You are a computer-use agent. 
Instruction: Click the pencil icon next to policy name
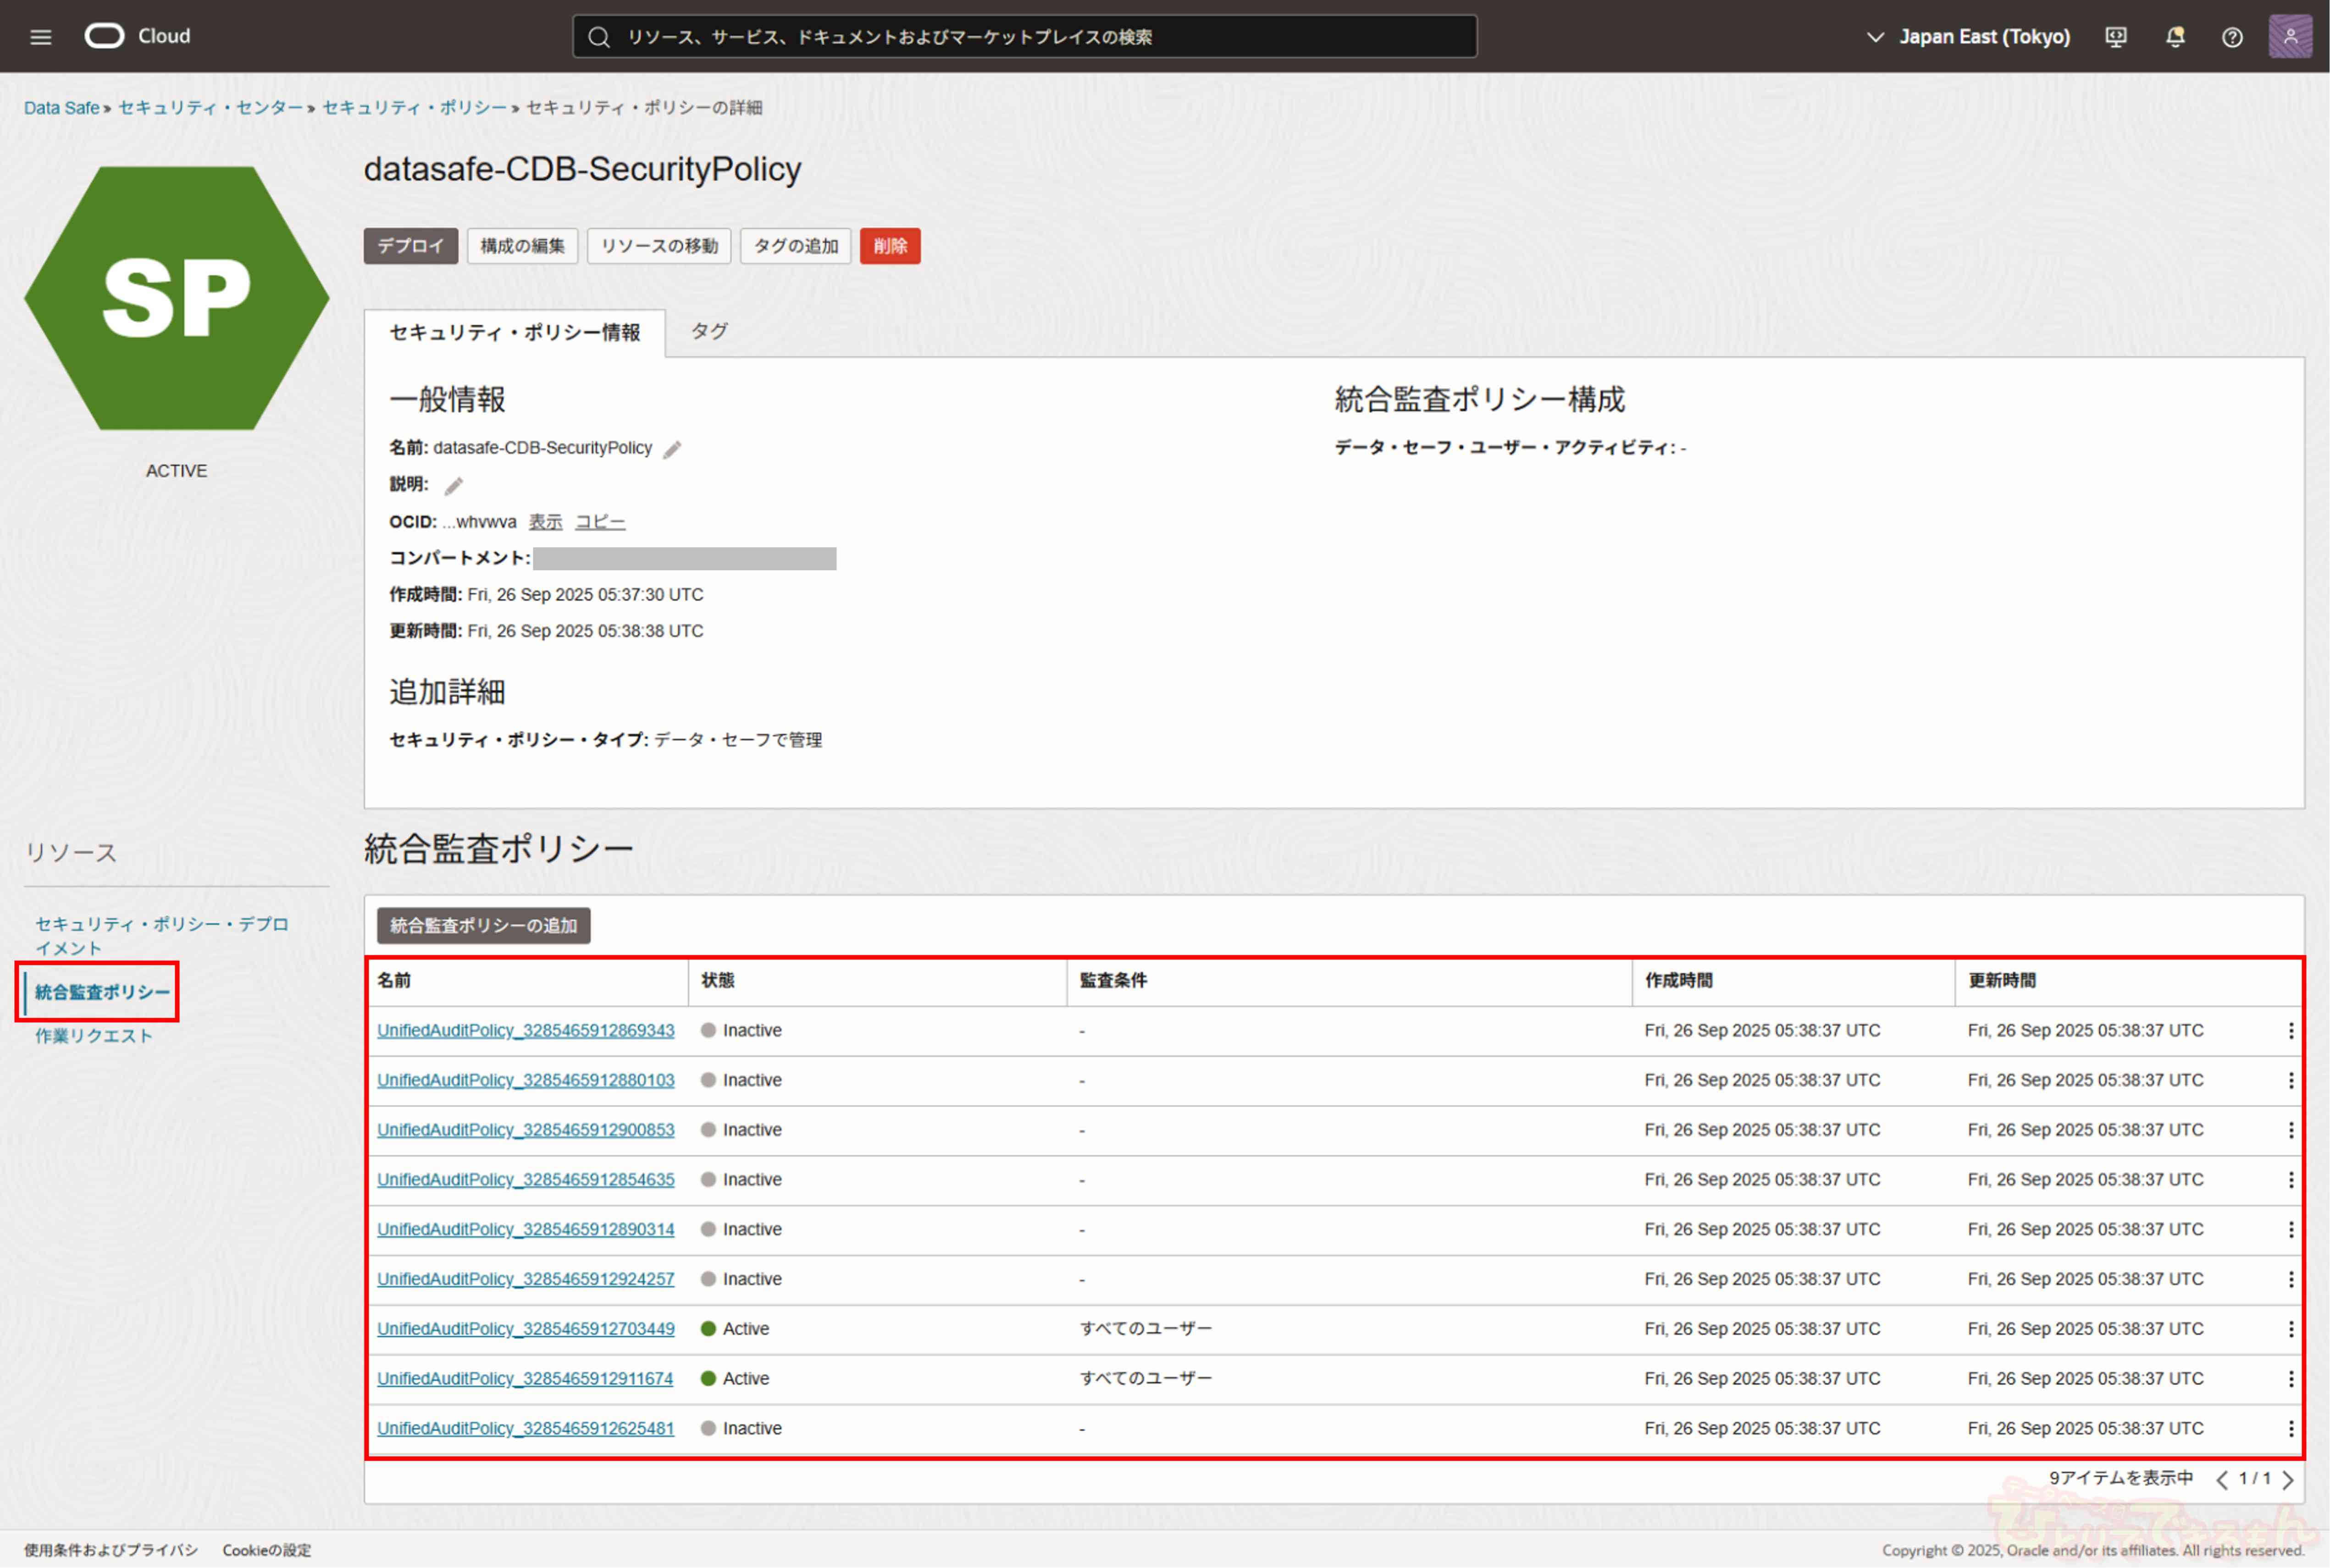pos(672,450)
